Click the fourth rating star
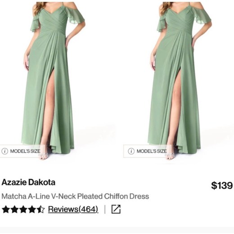 [x=32, y=209]
